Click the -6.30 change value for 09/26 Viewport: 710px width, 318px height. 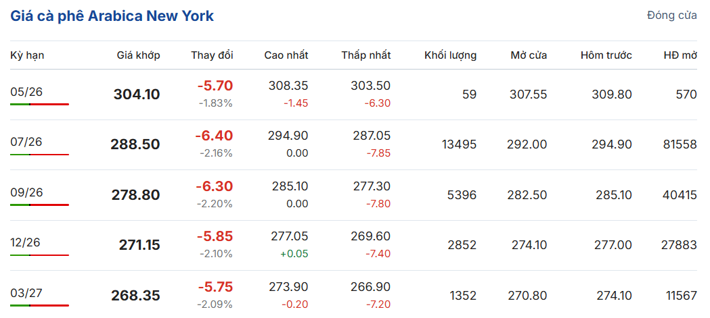click(214, 186)
